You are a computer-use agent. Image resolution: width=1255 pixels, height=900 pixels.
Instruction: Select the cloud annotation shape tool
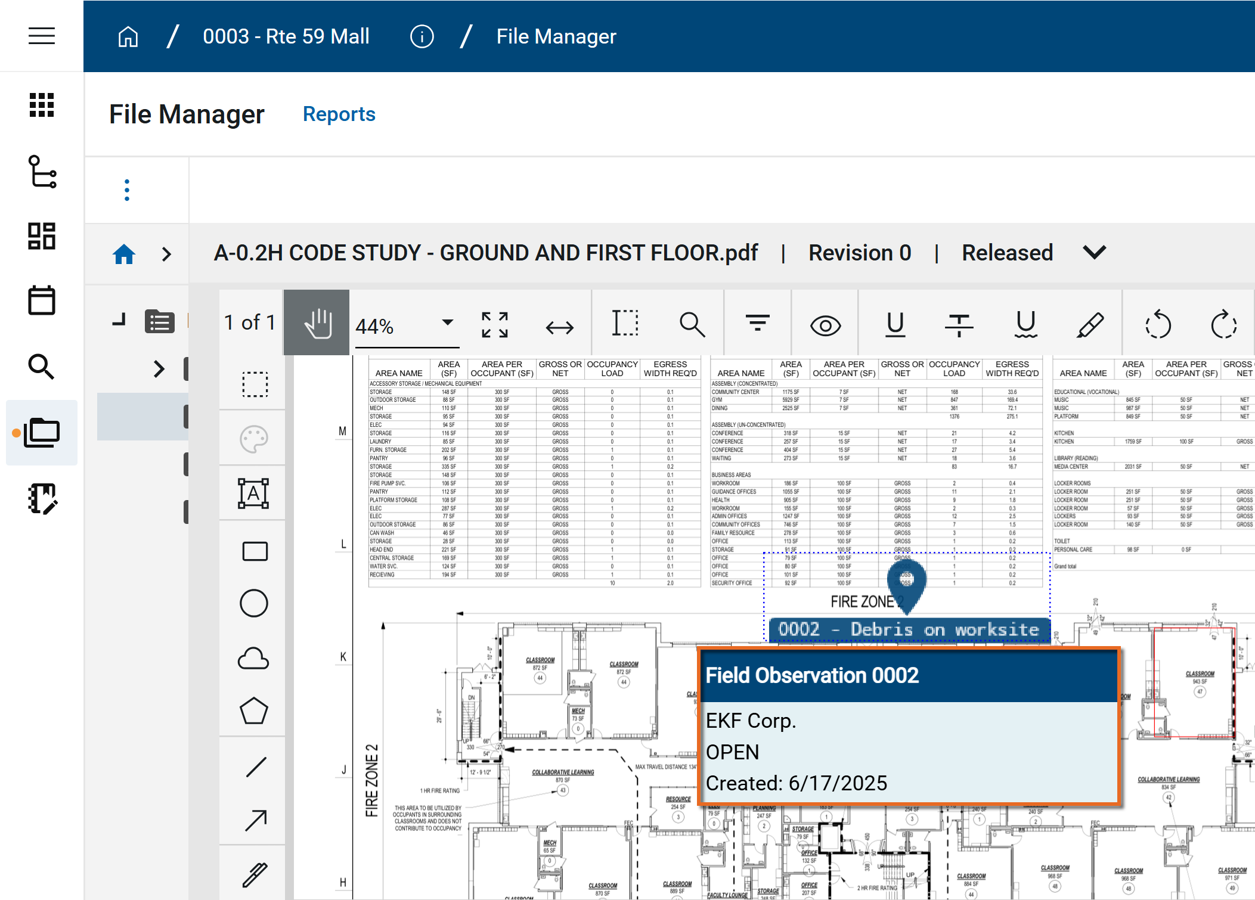[254, 659]
